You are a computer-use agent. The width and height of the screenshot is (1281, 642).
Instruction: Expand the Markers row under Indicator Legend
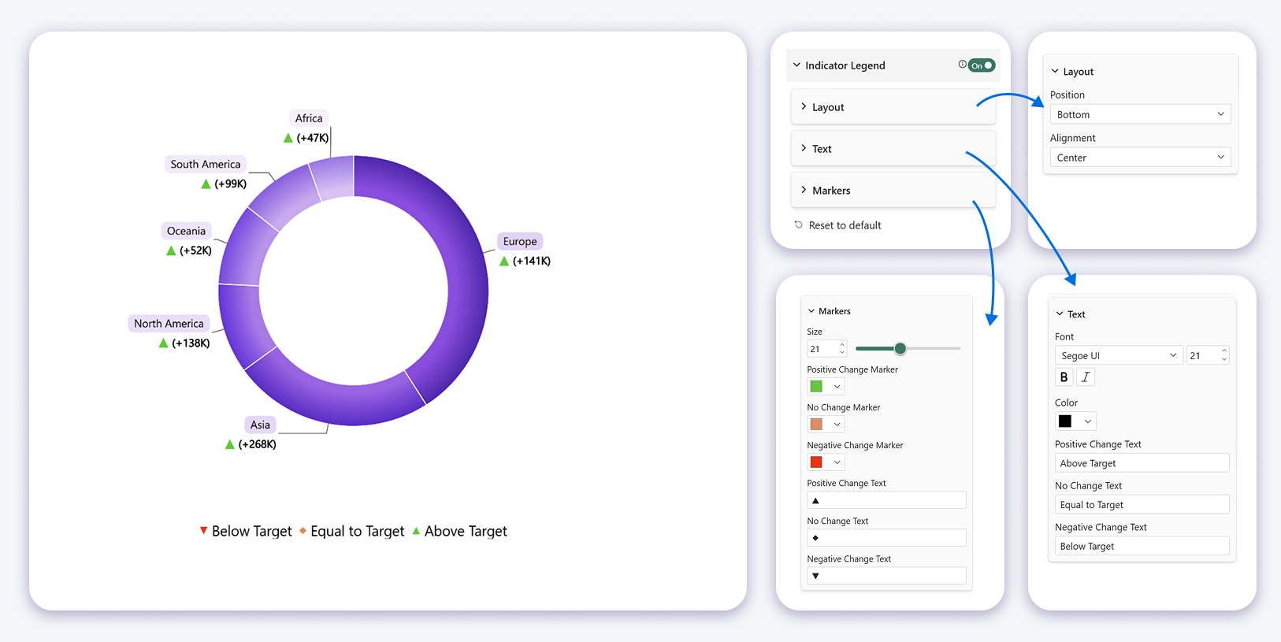point(893,191)
